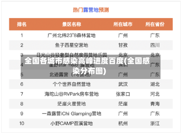This screenshot has width=182, height=134.
Task: Click the province cell 四川
Action: (155, 45)
